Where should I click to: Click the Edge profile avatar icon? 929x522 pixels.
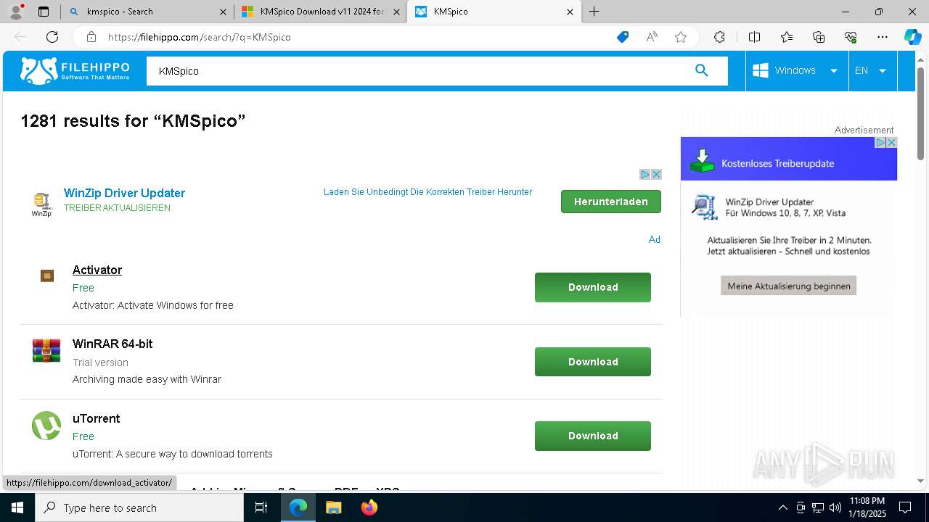[16, 11]
